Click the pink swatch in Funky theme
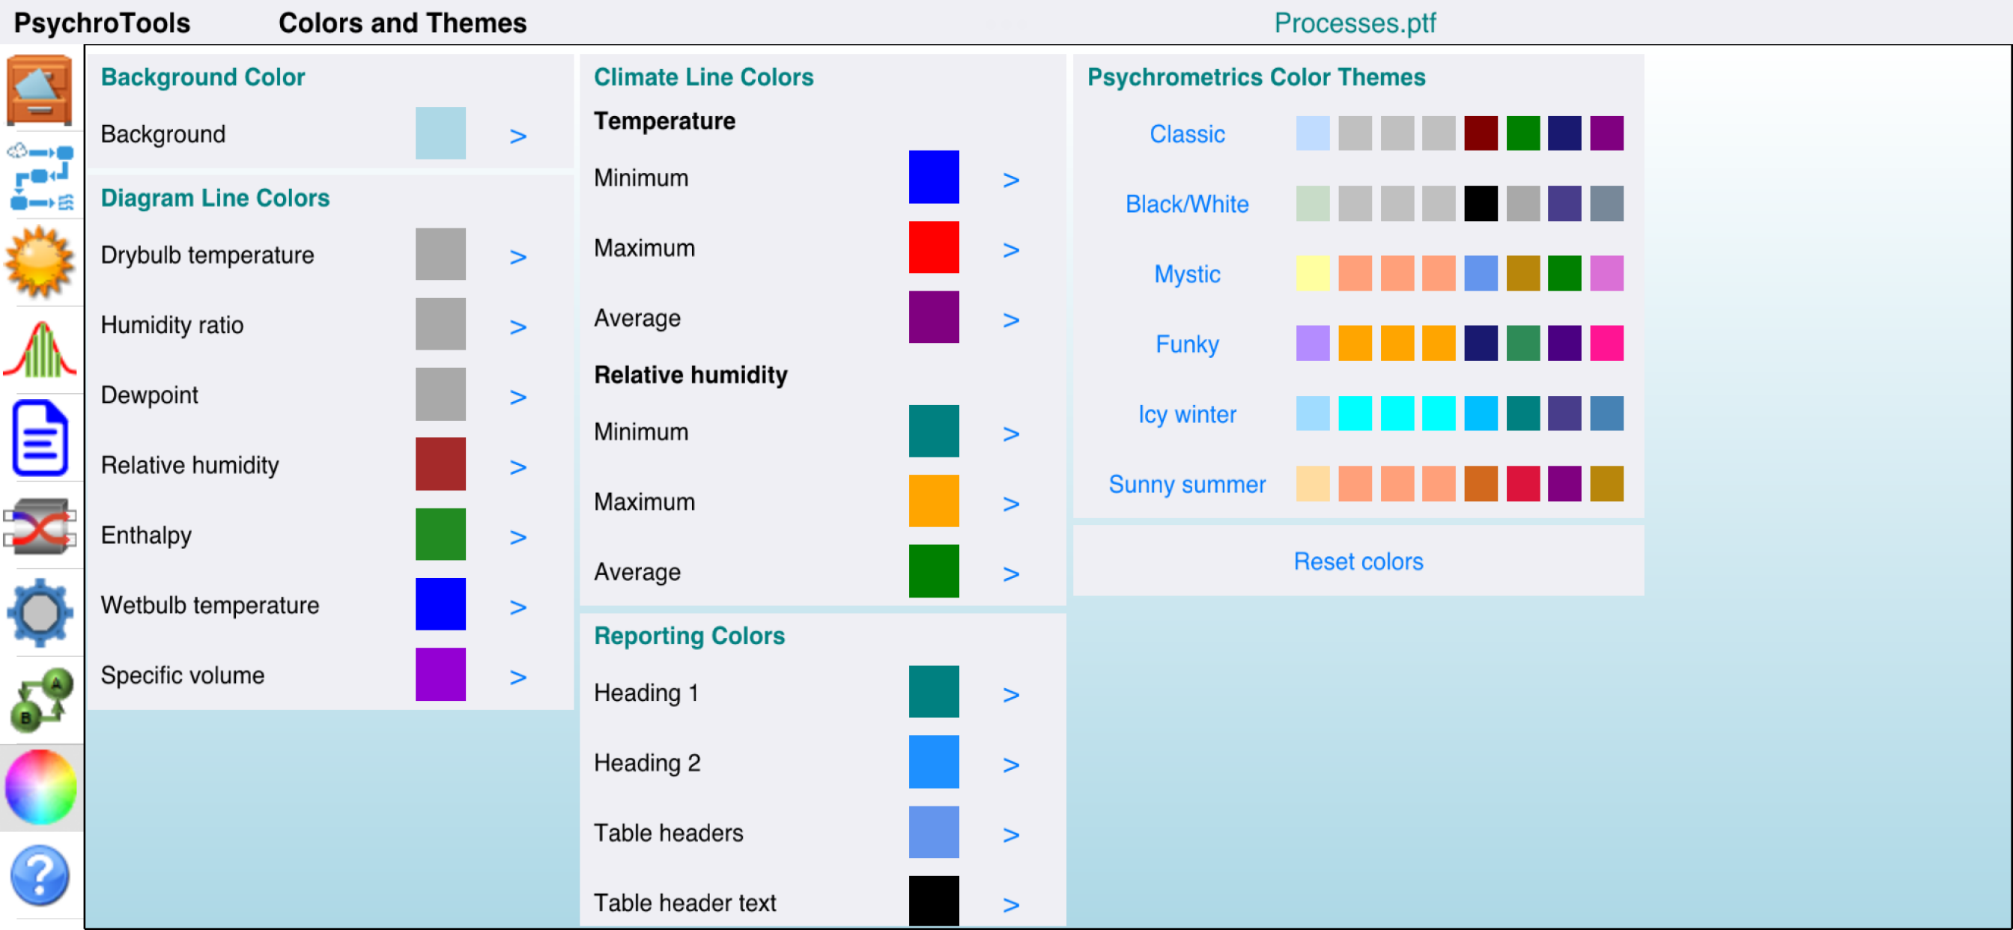Image resolution: width=2013 pixels, height=930 pixels. pos(1606,343)
